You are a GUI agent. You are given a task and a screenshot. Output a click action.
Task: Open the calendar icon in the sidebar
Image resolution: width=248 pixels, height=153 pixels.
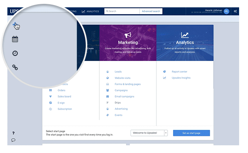pyautogui.click(x=15, y=39)
